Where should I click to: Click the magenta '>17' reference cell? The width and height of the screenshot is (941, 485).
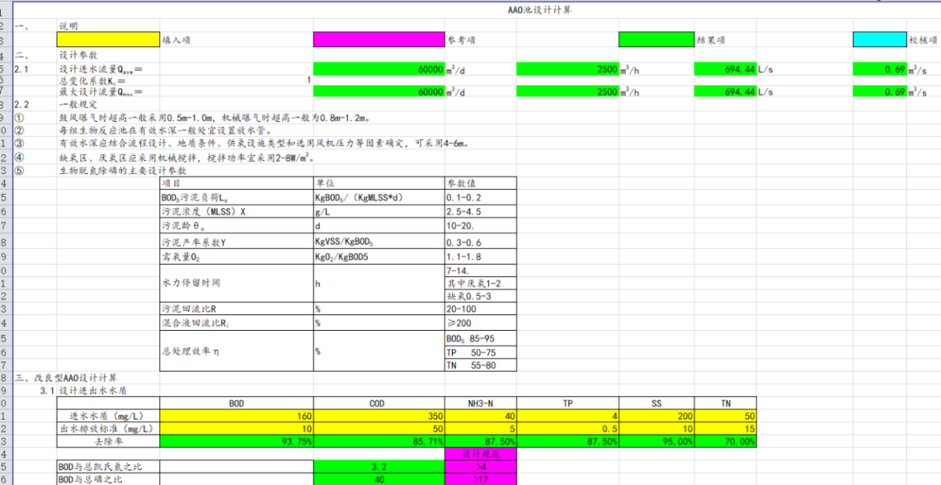[x=480, y=480]
